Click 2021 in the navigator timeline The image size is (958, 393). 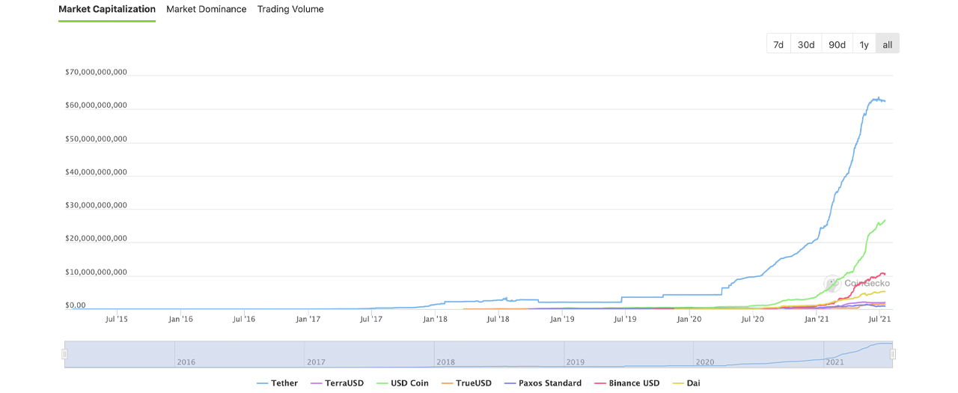pyautogui.click(x=835, y=362)
